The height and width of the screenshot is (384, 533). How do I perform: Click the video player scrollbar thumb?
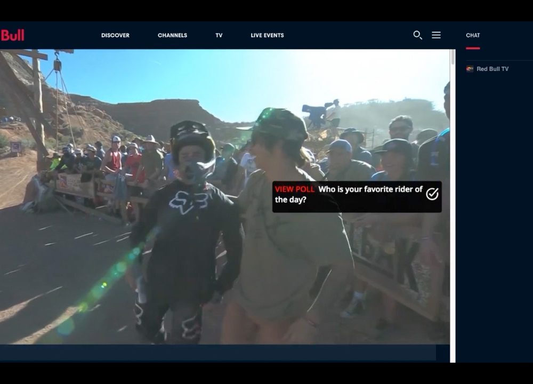[x=453, y=57]
